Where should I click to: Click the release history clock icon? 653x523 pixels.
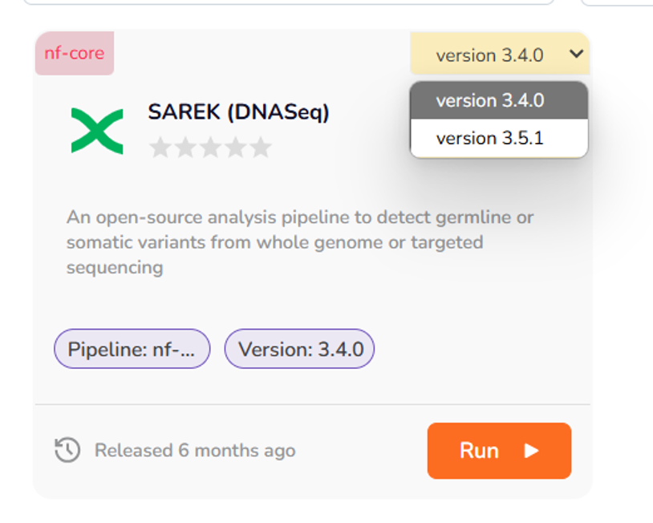[67, 450]
